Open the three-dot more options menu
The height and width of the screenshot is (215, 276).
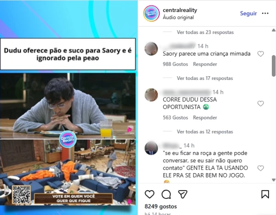(x=265, y=13)
